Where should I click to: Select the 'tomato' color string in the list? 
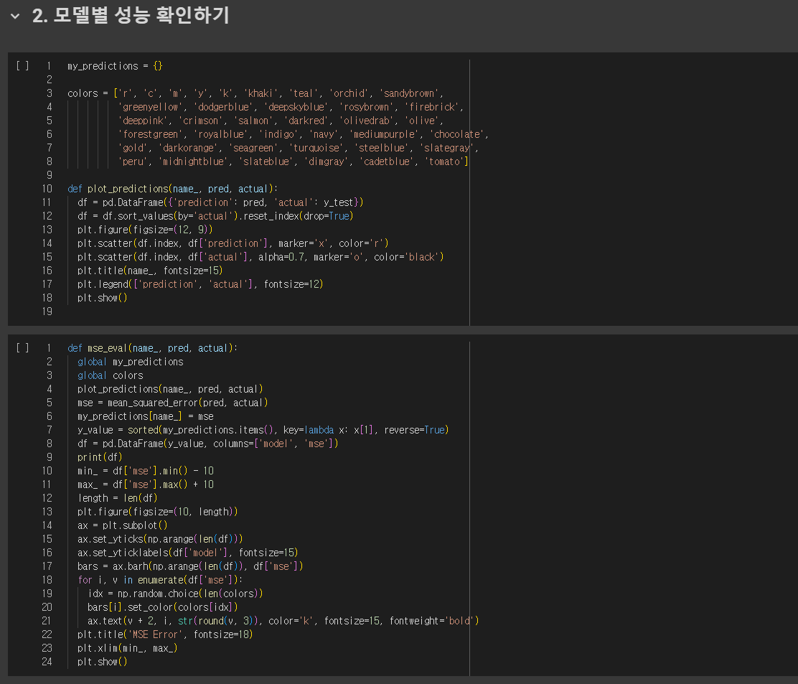coord(446,161)
